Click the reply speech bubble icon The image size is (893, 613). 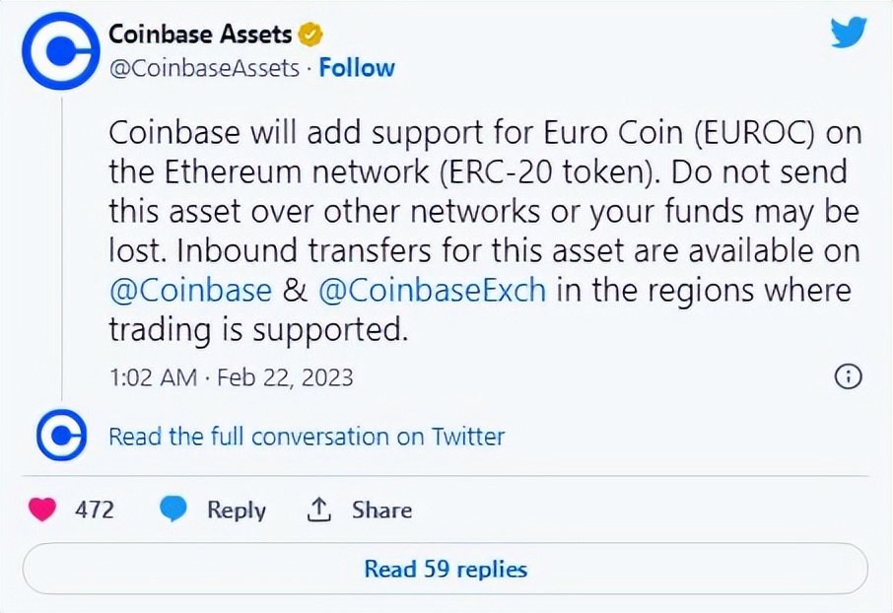point(173,510)
